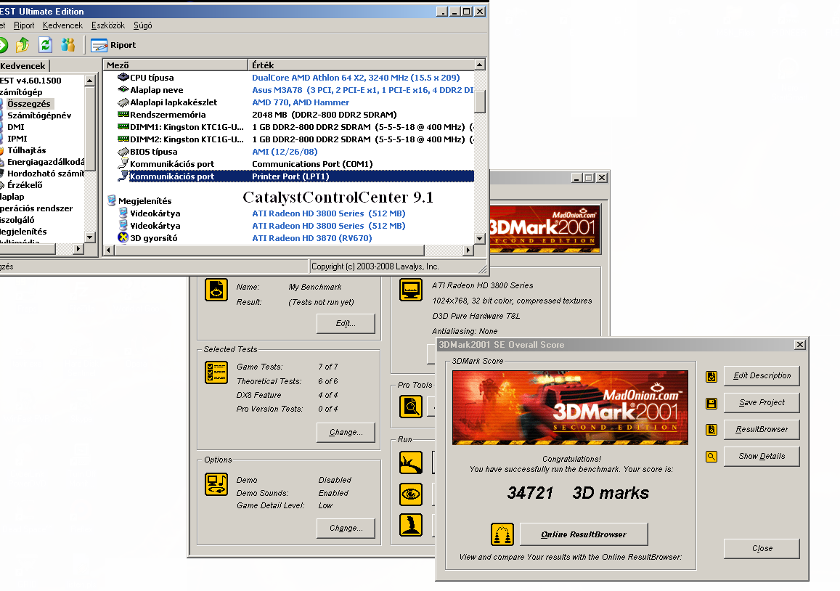Screen dimensions: 840x591
Task: Click Close in Overall Score dialog
Action: pyautogui.click(x=762, y=548)
